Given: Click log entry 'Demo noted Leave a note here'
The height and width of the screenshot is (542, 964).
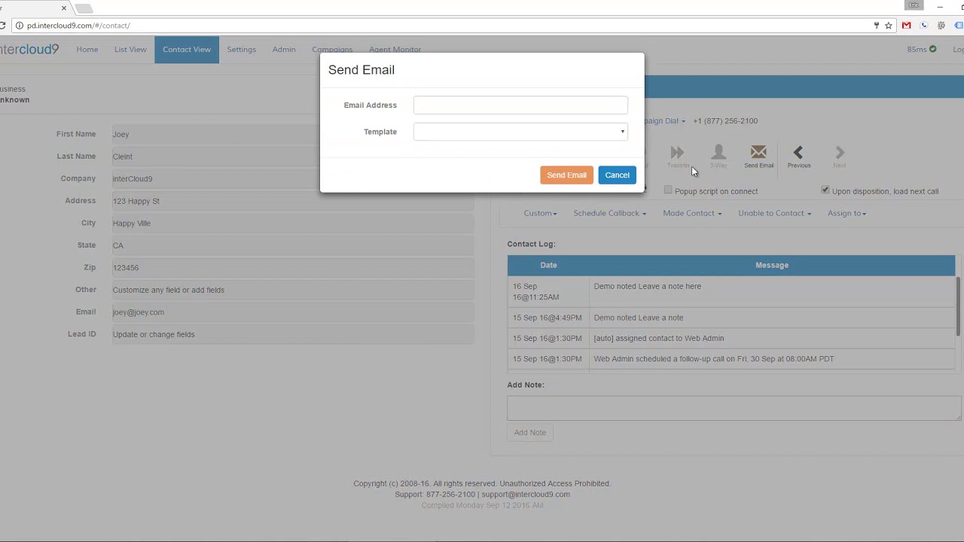Looking at the screenshot, I should pyautogui.click(x=647, y=286).
